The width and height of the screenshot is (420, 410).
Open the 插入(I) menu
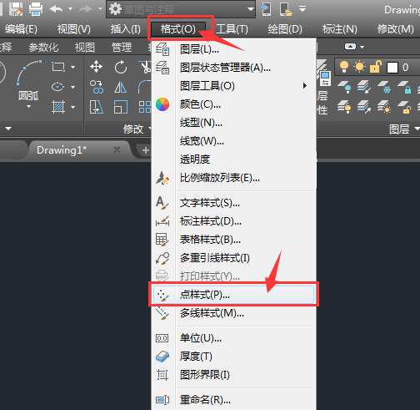point(126,29)
